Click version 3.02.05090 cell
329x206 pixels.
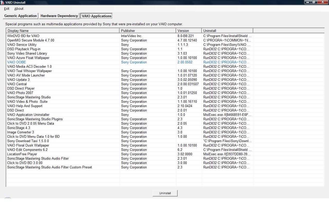tap(187, 80)
